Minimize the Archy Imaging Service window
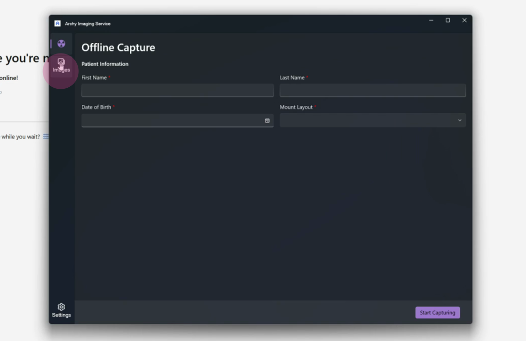The height and width of the screenshot is (341, 526). click(431, 21)
